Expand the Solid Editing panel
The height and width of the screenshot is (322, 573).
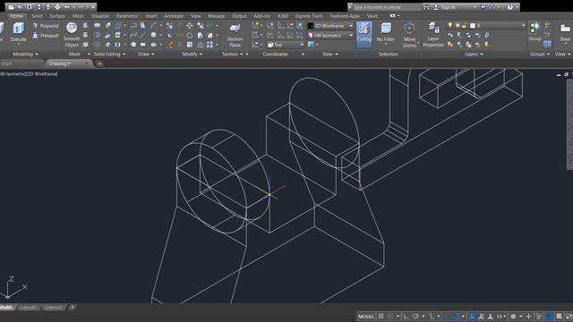coord(109,54)
